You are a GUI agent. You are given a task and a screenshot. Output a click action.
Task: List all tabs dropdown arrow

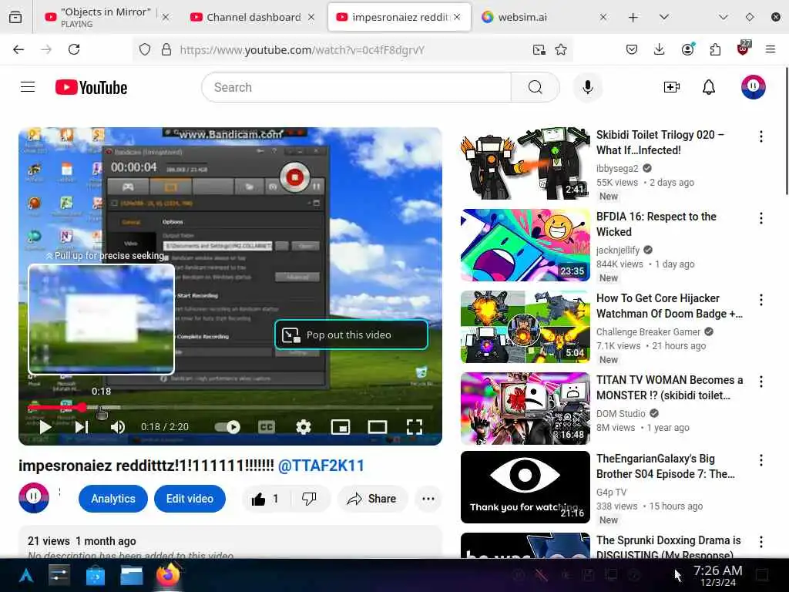click(x=663, y=17)
